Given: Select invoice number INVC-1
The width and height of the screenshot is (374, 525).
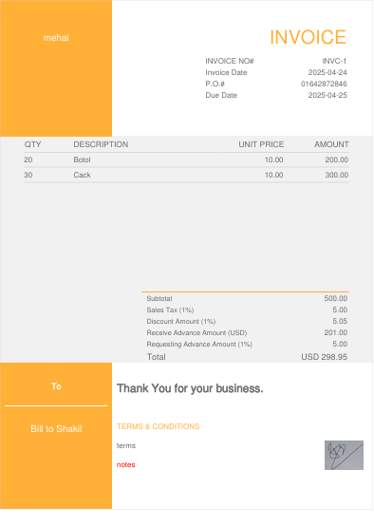Looking at the screenshot, I should click(334, 61).
